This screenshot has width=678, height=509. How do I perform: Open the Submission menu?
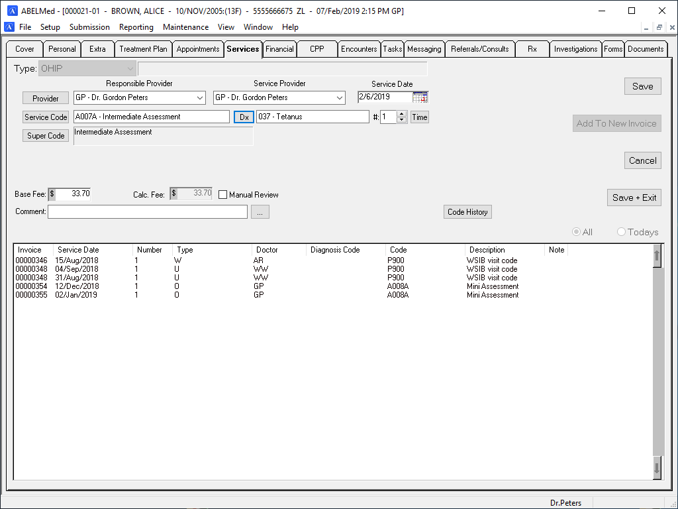89,27
